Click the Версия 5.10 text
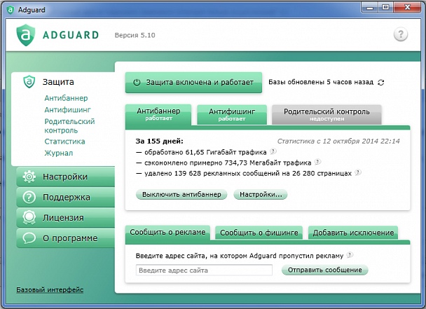The width and height of the screenshot is (426, 309). (135, 35)
